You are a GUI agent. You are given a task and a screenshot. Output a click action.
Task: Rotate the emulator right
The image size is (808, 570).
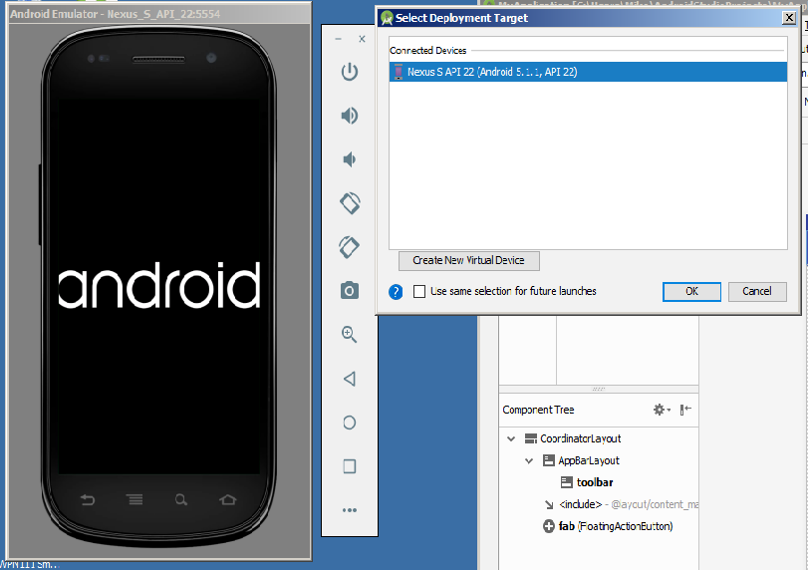349,247
